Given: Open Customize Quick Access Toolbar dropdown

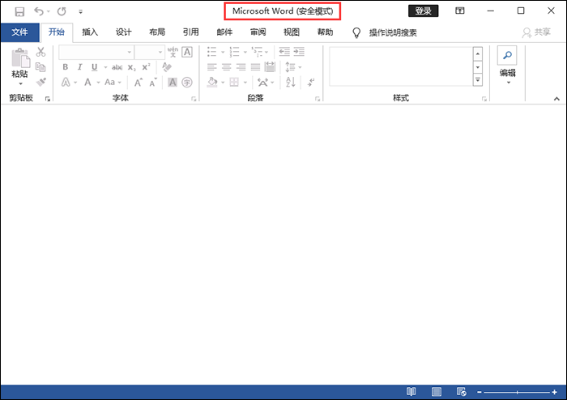Looking at the screenshot, I should pos(81,12).
